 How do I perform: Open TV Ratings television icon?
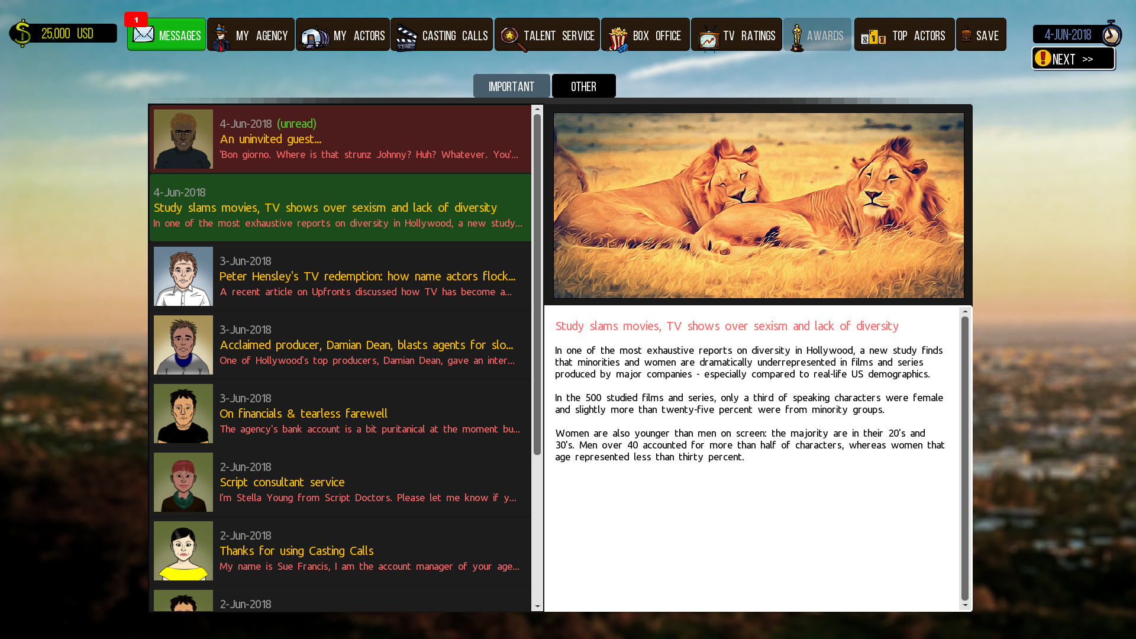[708, 38]
